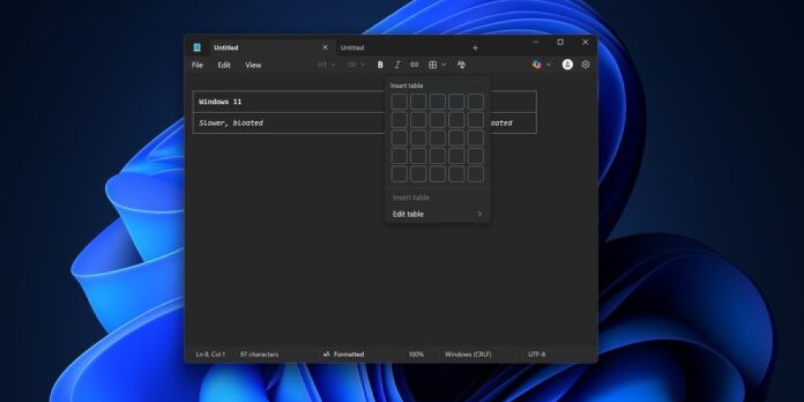This screenshot has height=402, width=804.
Task: Click the account profile avatar
Action: [567, 65]
